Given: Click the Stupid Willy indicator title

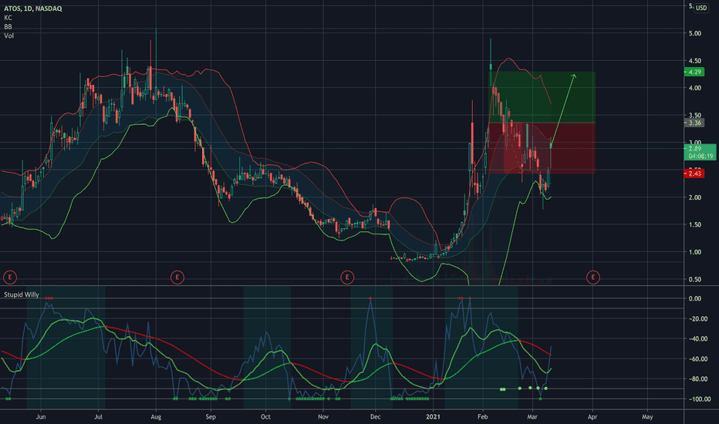Looking at the screenshot, I should (22, 294).
